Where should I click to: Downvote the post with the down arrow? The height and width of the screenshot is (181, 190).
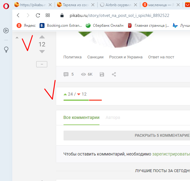(42, 52)
